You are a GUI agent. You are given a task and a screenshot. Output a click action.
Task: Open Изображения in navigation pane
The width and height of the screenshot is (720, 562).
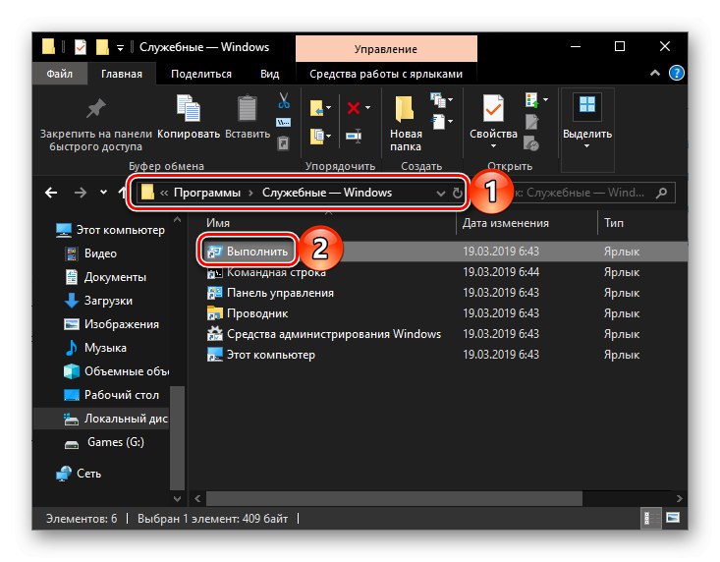112,324
